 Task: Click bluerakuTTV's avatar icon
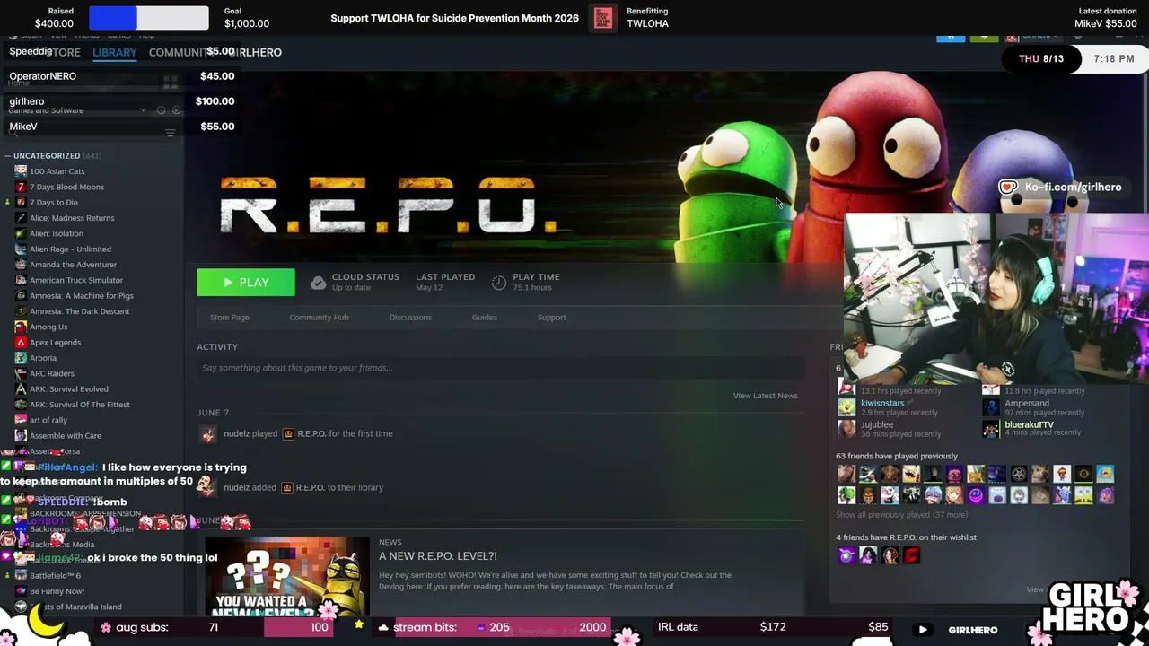(x=991, y=429)
